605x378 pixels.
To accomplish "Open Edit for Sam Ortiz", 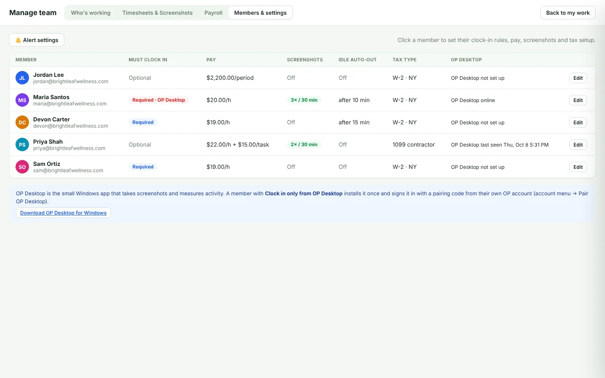I will coord(578,167).
